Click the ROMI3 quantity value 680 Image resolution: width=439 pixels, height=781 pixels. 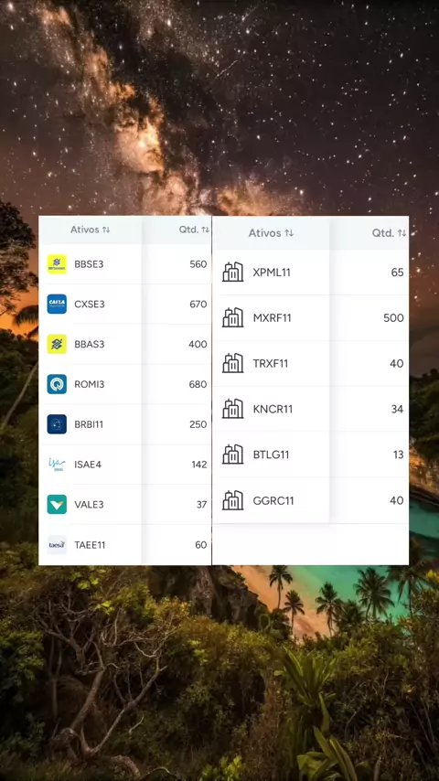coord(198,384)
